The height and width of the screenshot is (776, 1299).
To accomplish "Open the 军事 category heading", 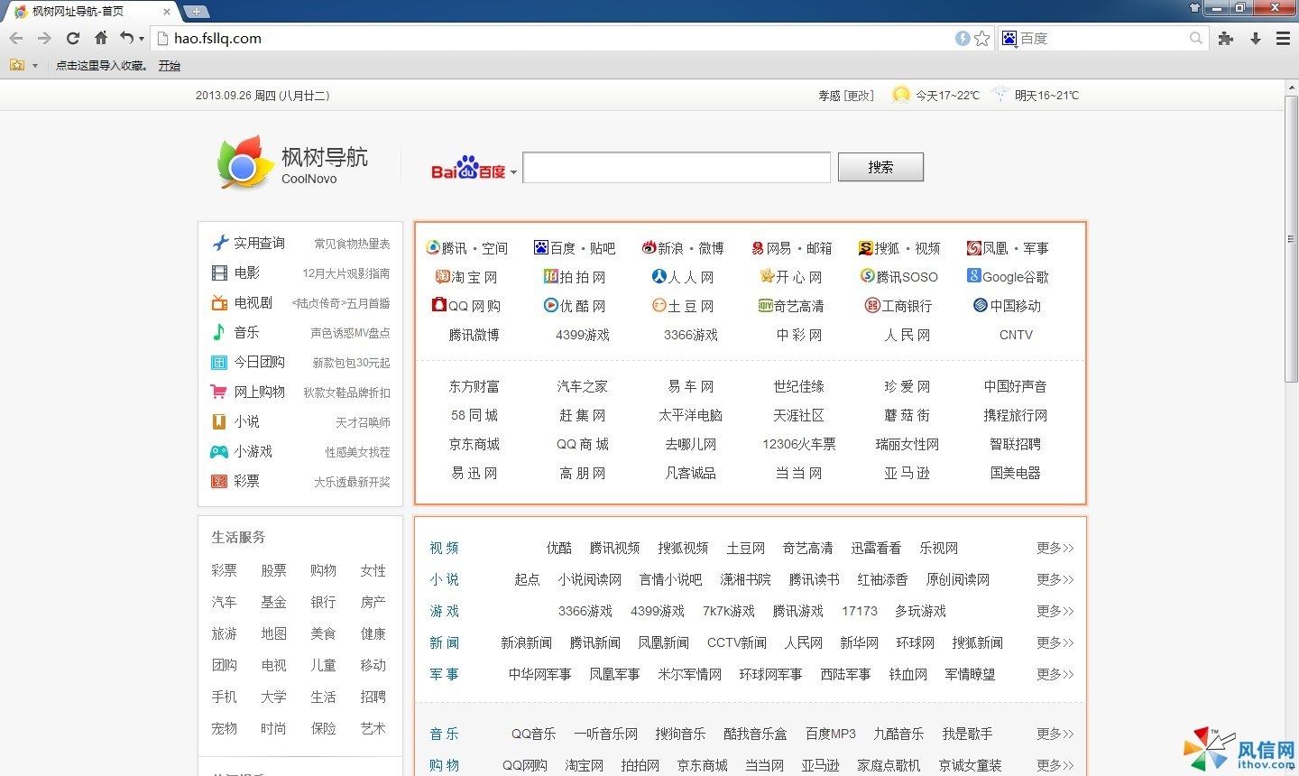I will tap(444, 674).
